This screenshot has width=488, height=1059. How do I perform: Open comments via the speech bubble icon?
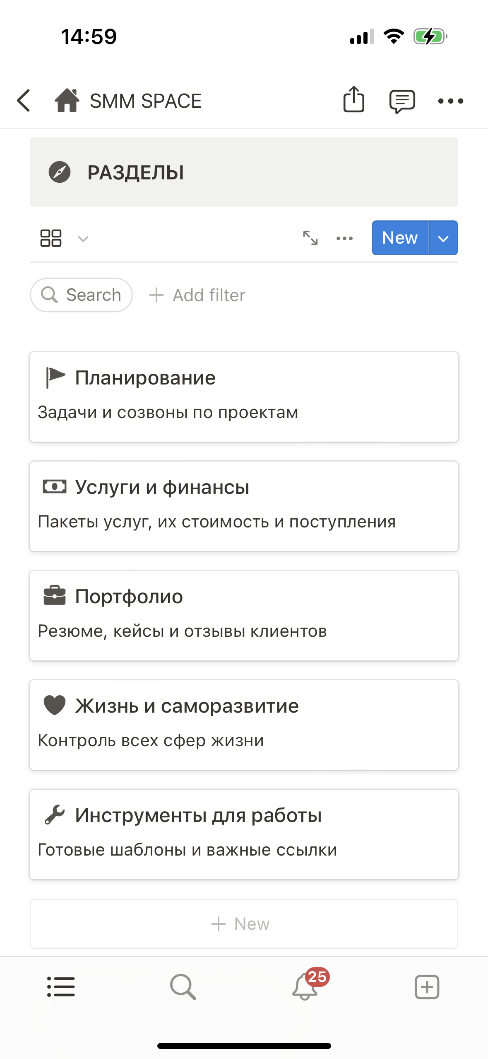[x=401, y=100]
